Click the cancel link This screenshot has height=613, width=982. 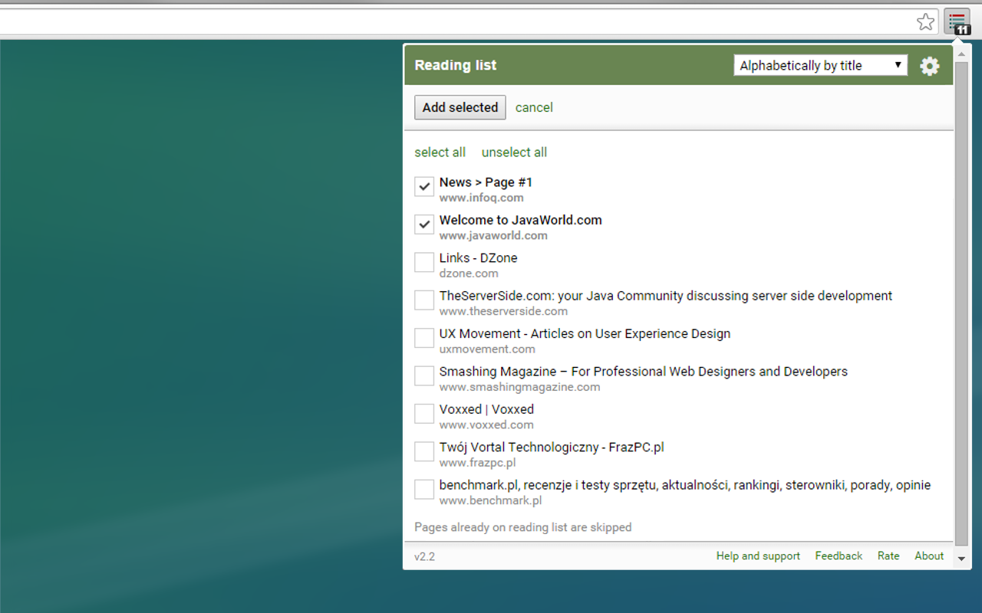tap(534, 107)
